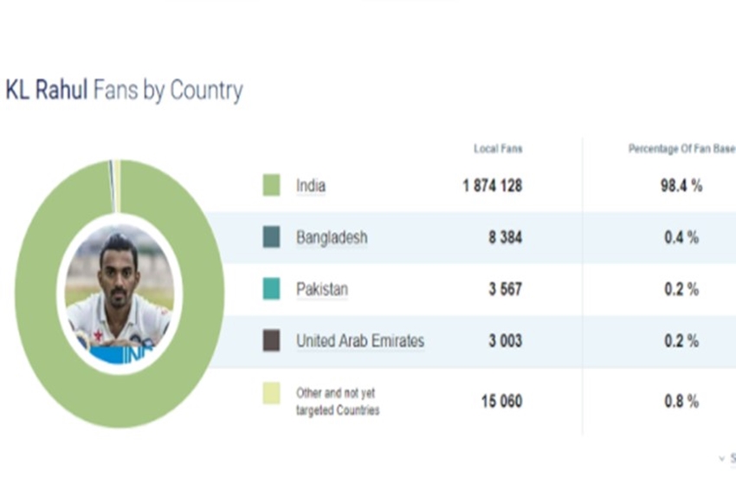Click the large green donut chart segment
The image size is (736, 491).
pos(35,294)
